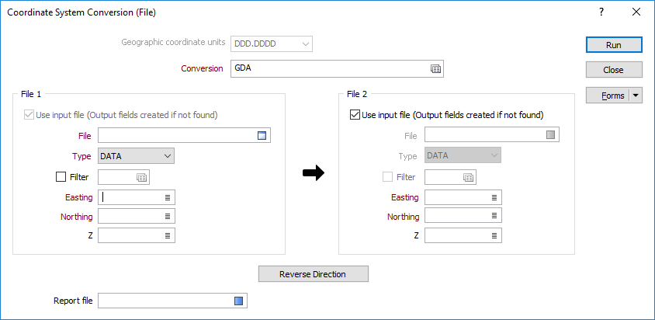This screenshot has width=655, height=320.
Task: Open File 1 Z field list icon
Action: [168, 235]
